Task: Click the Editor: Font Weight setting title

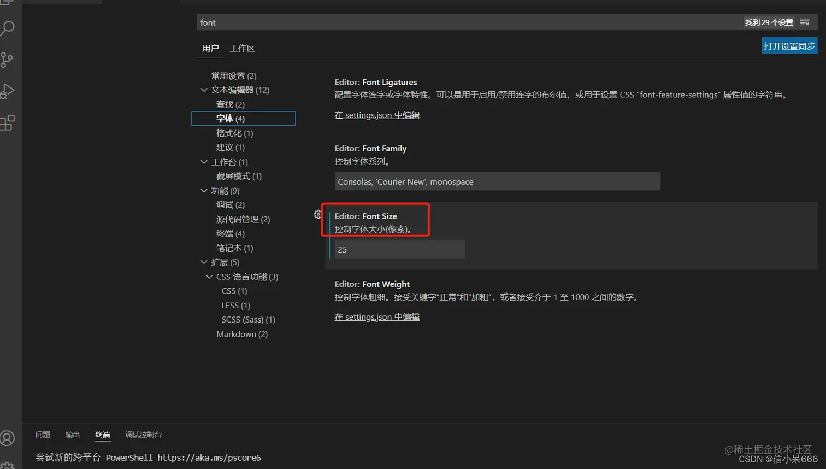Action: pos(372,284)
